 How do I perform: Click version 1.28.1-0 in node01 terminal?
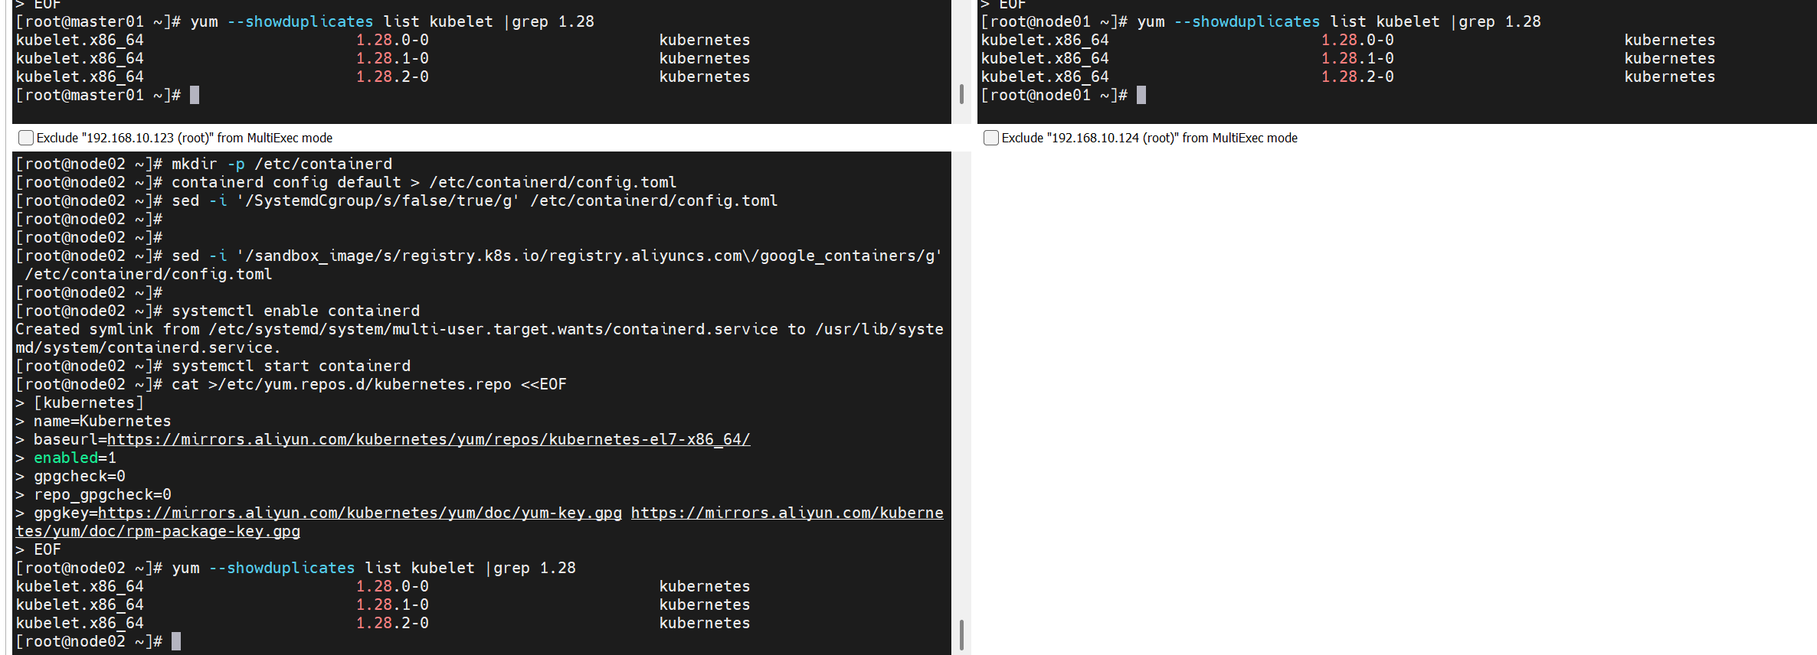[1357, 58]
